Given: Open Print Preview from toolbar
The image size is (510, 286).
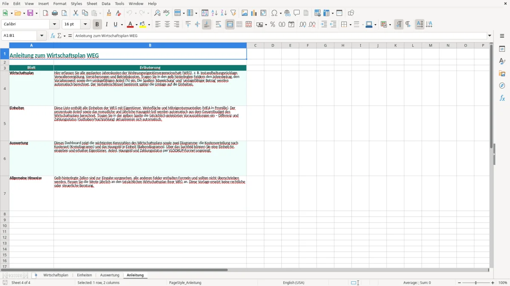Looking at the screenshot, I should pyautogui.click(x=64, y=13).
